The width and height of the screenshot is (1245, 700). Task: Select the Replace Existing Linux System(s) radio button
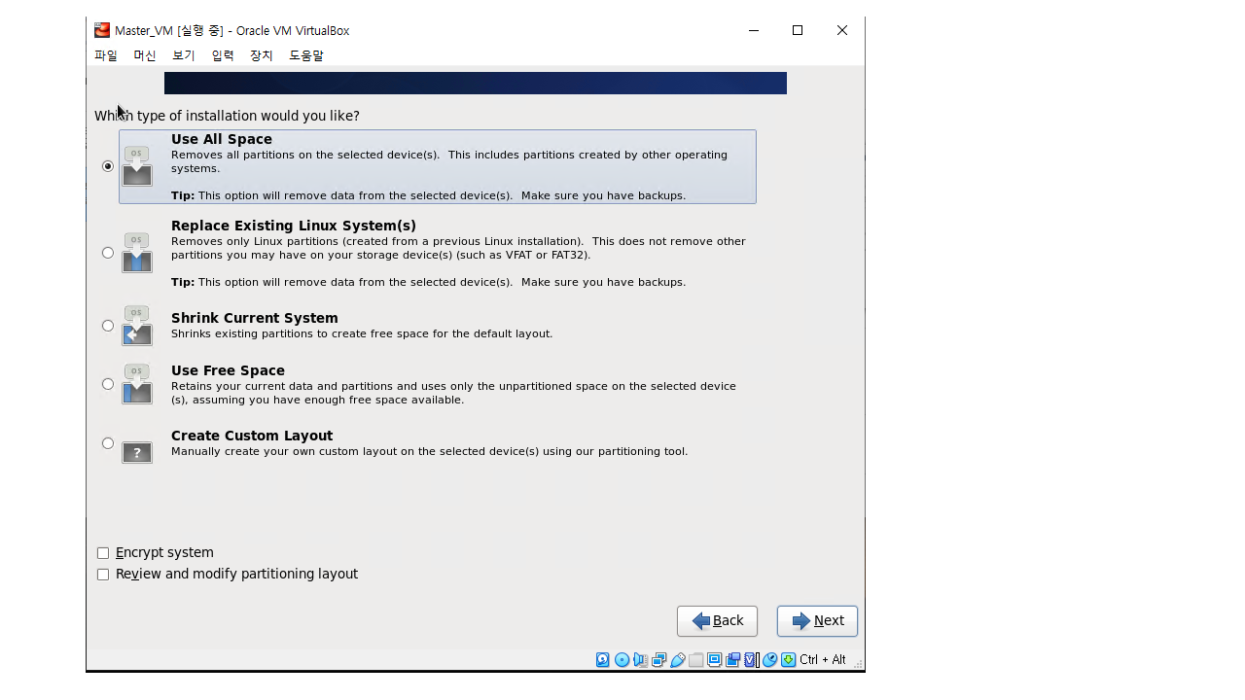[108, 253]
